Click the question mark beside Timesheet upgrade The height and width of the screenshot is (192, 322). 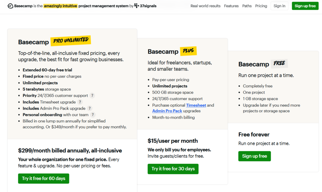point(80,102)
